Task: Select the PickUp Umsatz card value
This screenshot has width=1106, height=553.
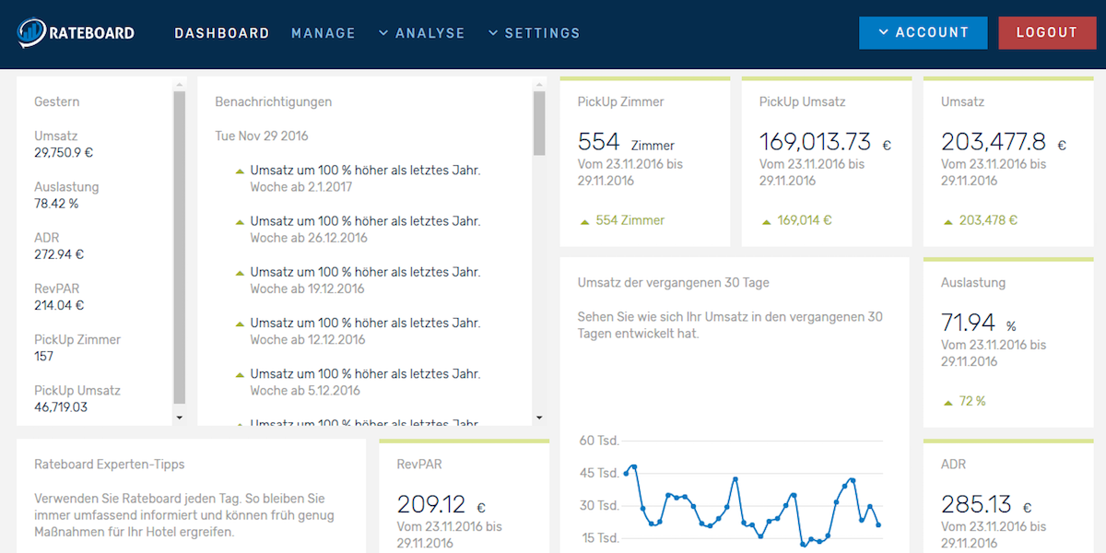Action: coord(815,142)
